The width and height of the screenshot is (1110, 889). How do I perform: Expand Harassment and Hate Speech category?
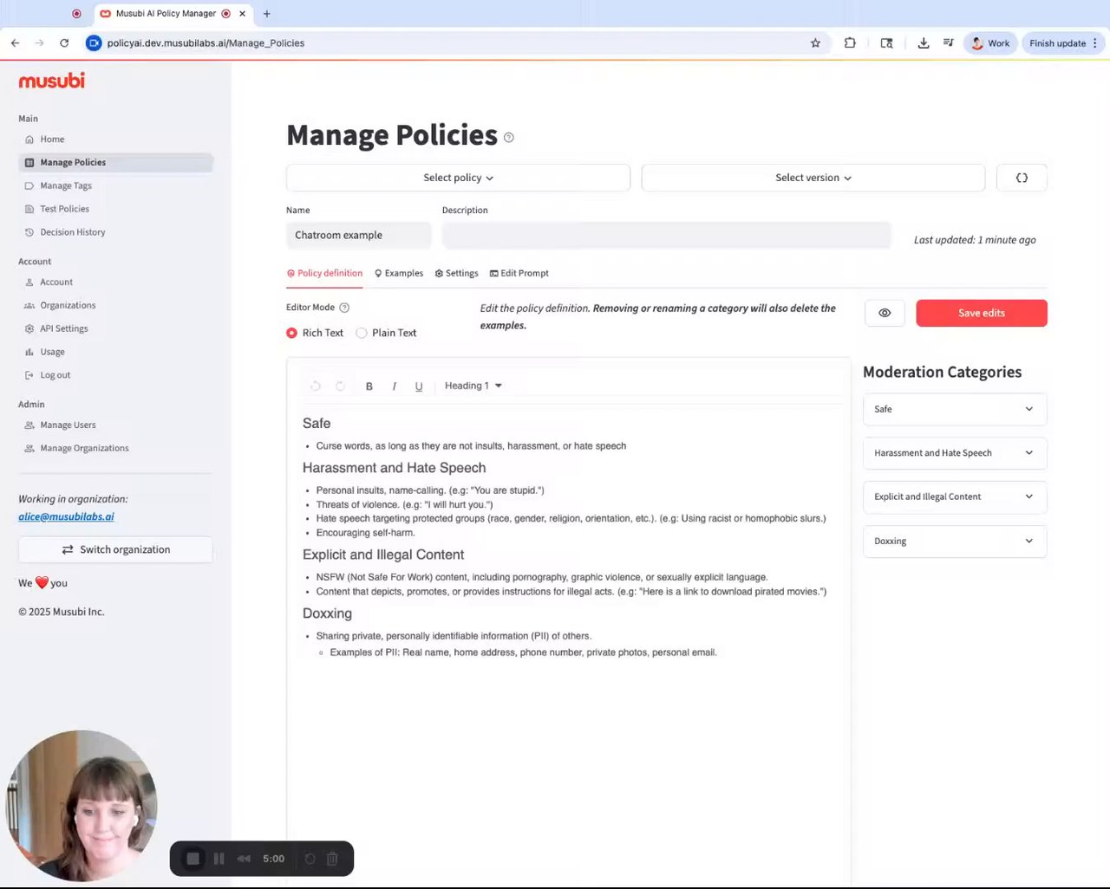955,453
